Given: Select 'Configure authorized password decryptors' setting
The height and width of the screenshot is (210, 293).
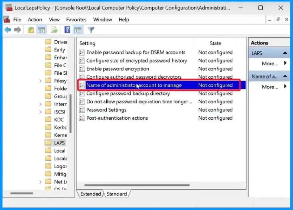Looking at the screenshot, I should 134,77.
